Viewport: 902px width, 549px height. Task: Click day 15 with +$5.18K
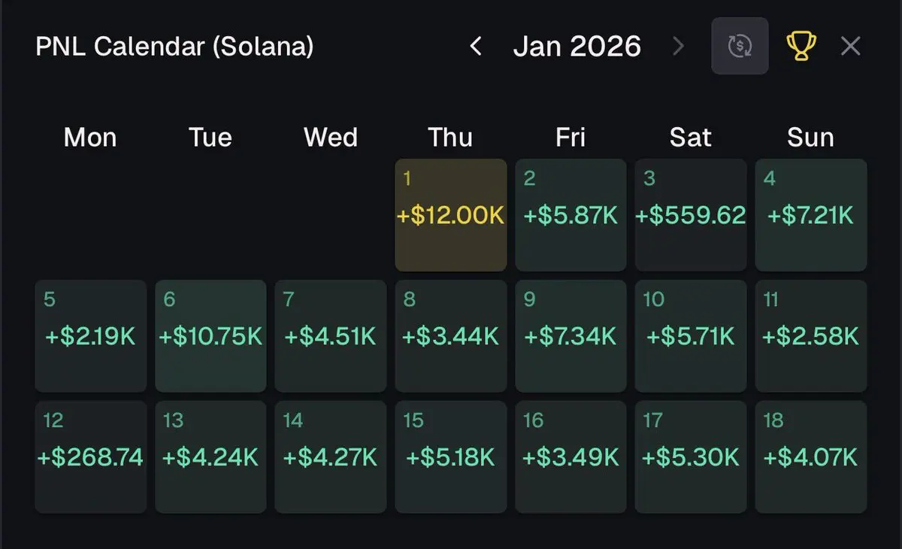tap(451, 456)
